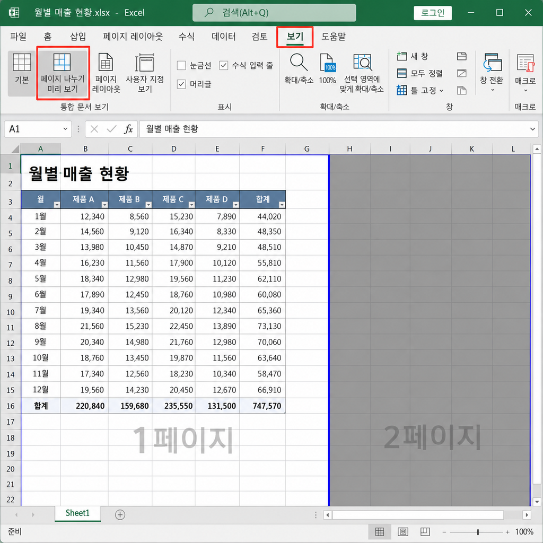This screenshot has height=543, width=543.
Task: Open filter dropdown for 합계 header
Action: pyautogui.click(x=282, y=205)
